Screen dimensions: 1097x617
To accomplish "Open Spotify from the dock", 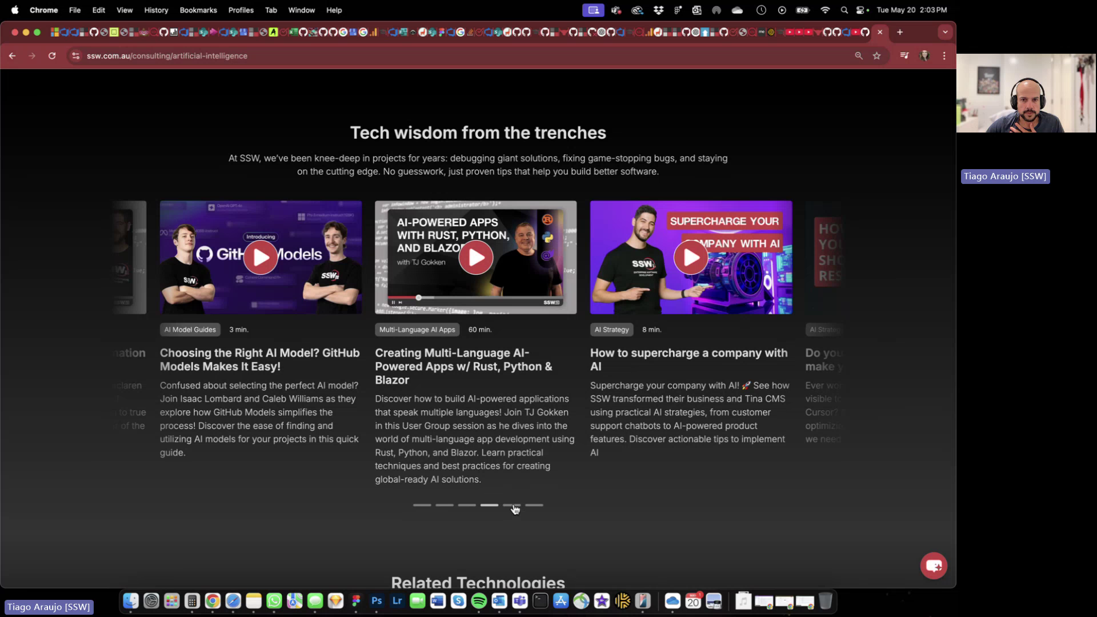I will (479, 601).
